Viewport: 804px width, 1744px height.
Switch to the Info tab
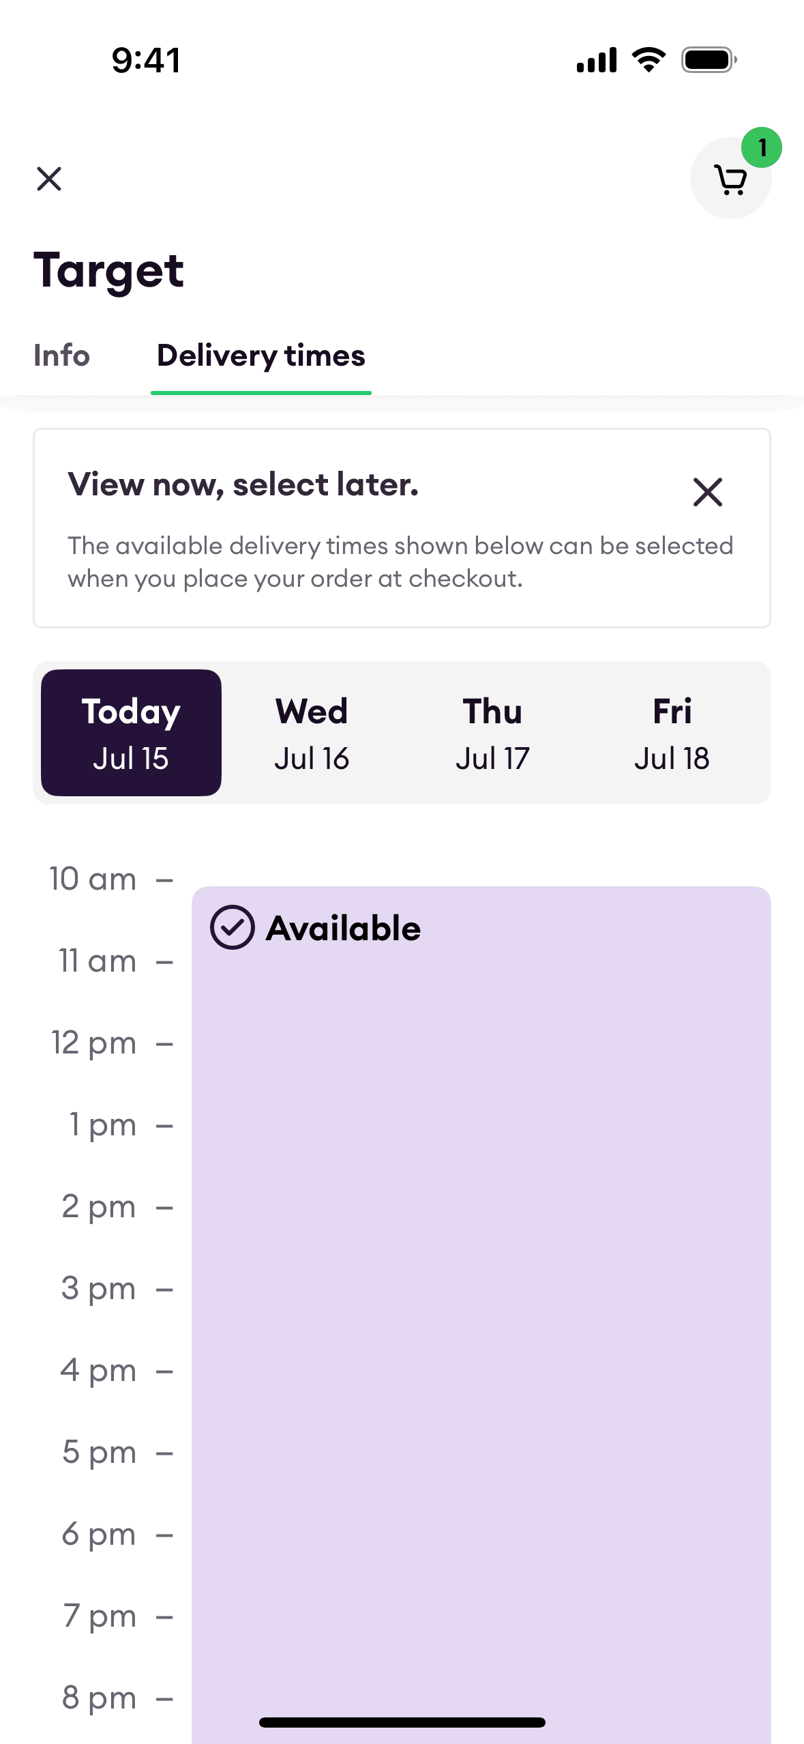tap(61, 355)
